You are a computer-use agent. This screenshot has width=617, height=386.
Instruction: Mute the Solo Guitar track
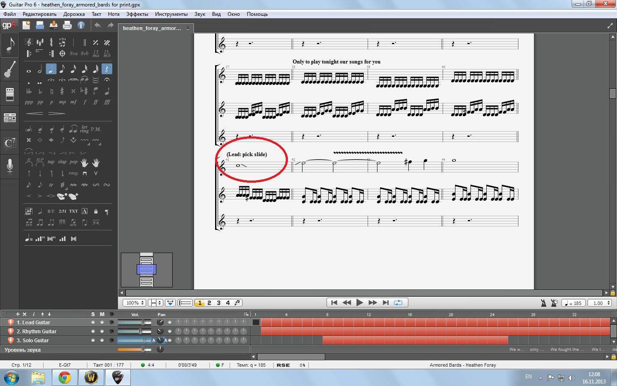pyautogui.click(x=102, y=341)
